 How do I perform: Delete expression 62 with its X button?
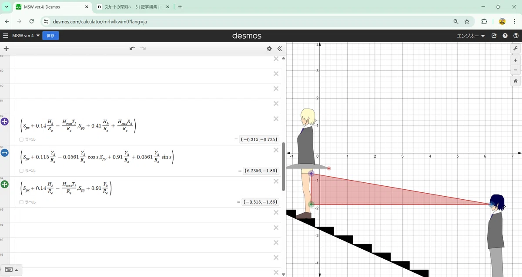pos(276,119)
